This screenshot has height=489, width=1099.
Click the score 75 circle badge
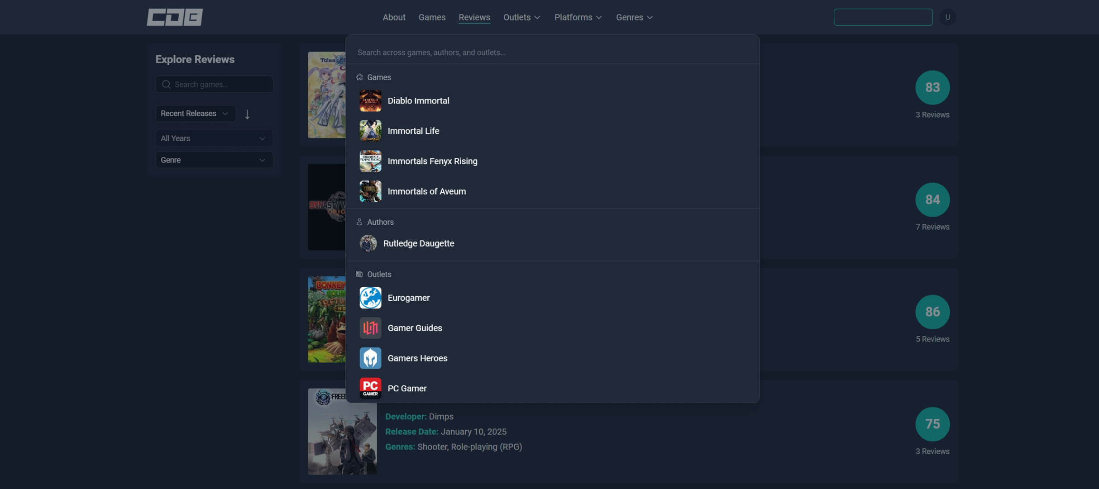point(932,424)
